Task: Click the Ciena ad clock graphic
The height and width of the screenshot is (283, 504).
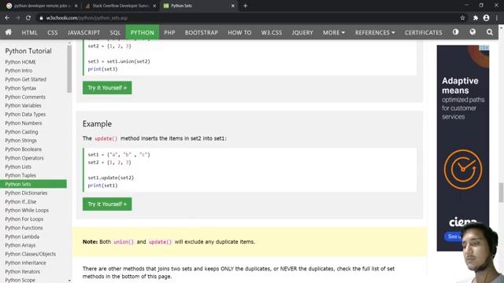Action: (x=463, y=169)
